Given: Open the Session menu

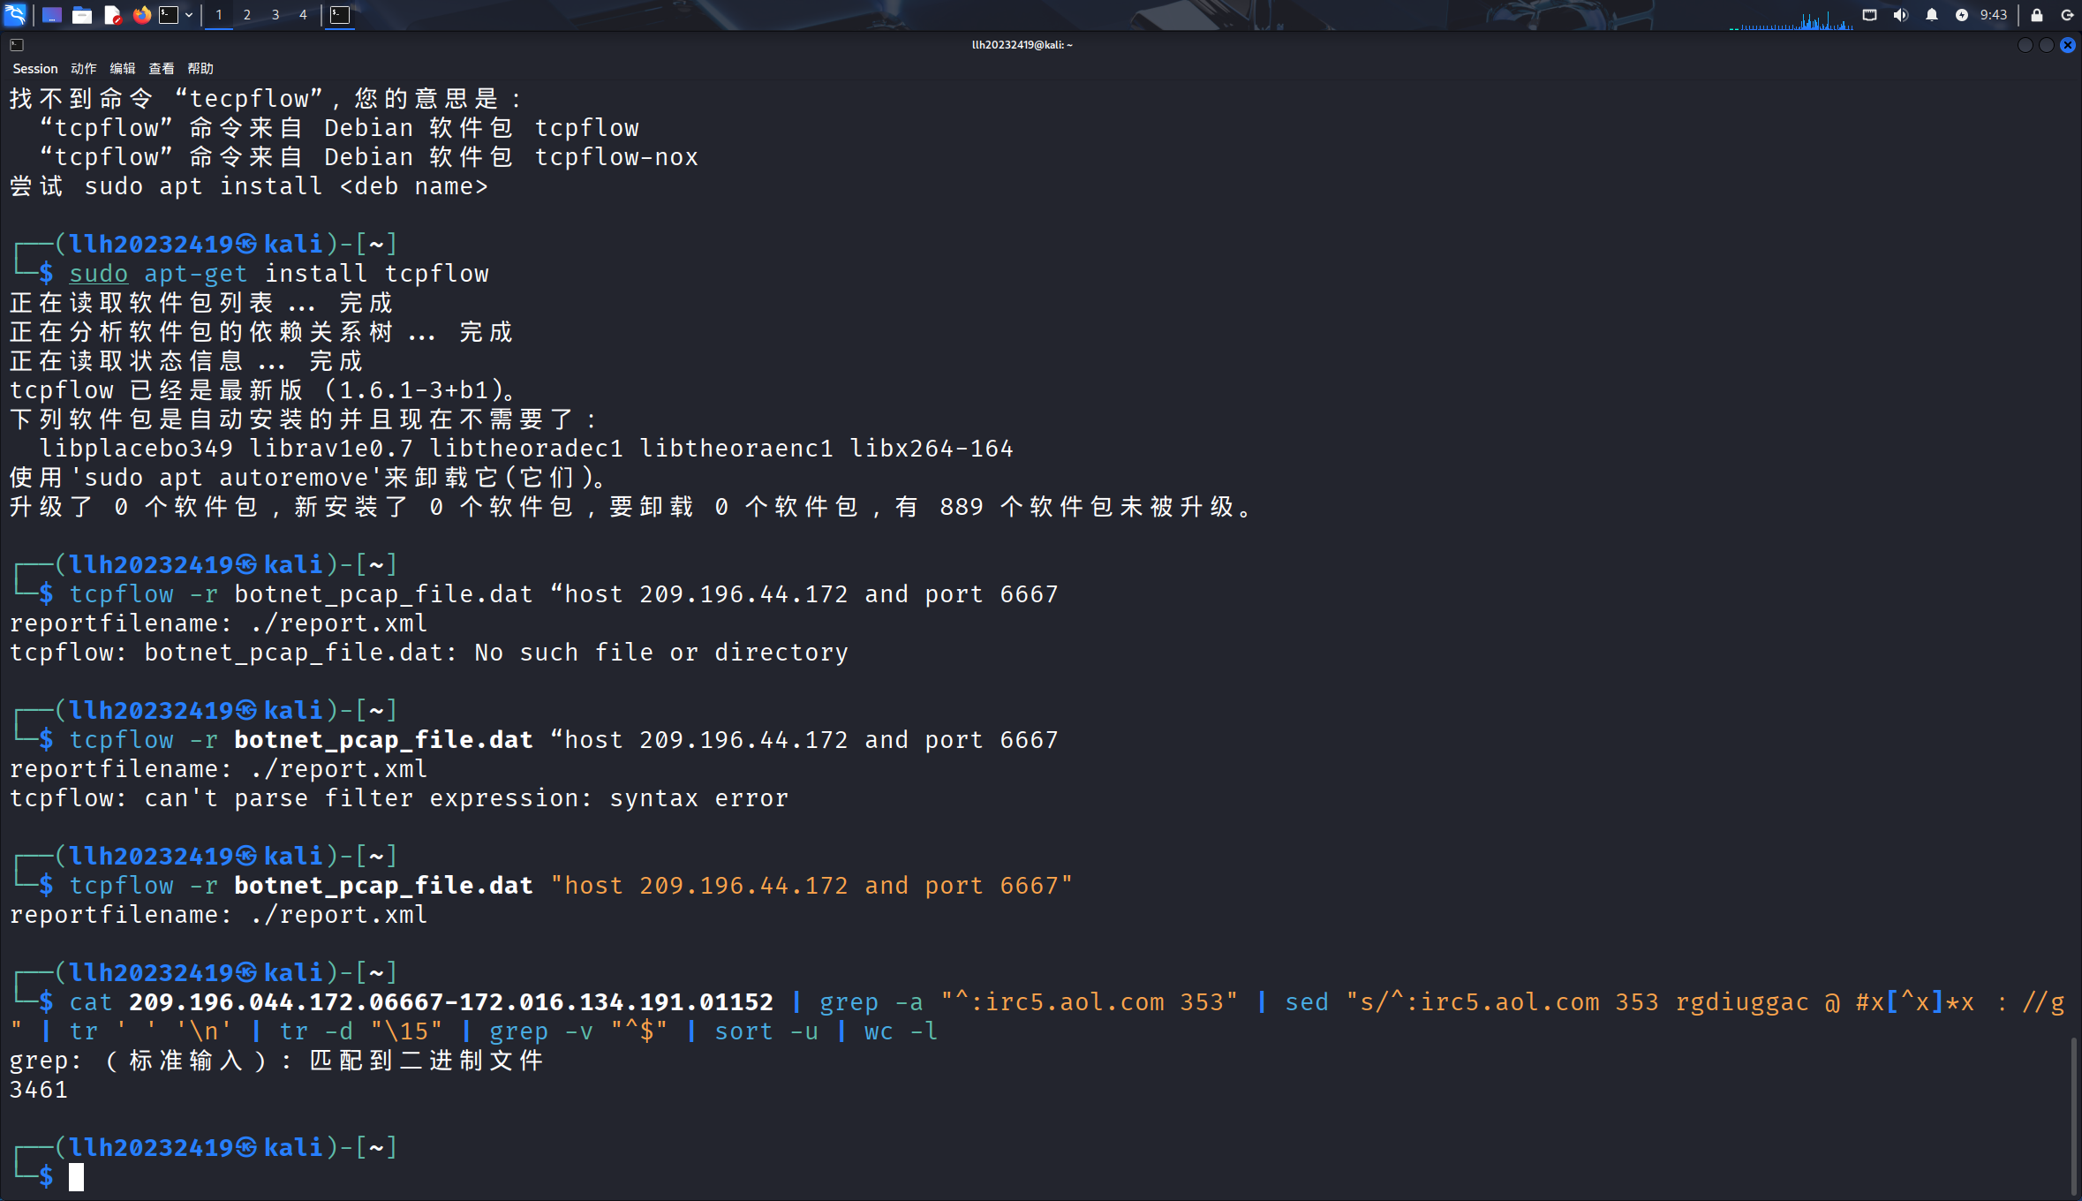Looking at the screenshot, I should point(35,69).
